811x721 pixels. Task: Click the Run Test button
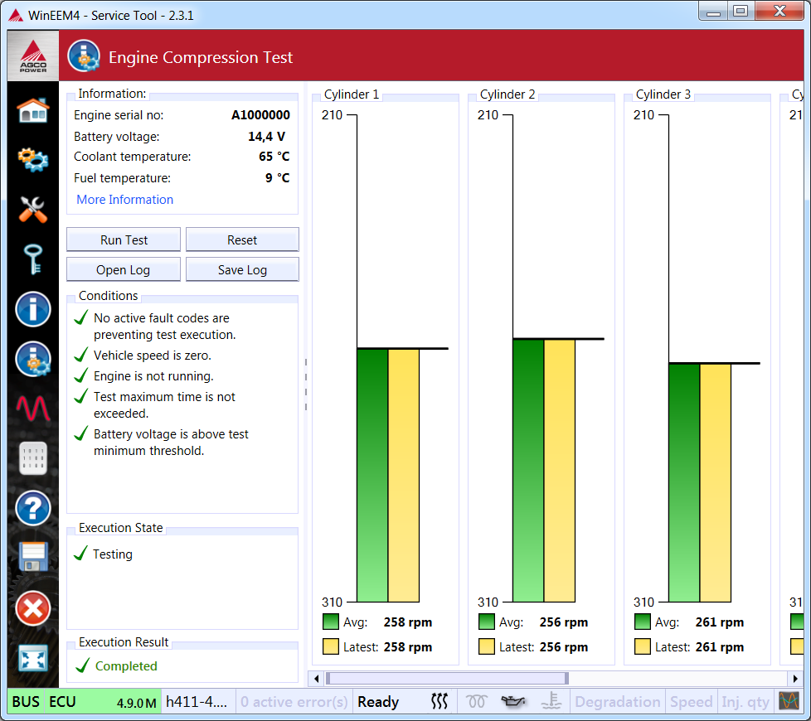click(x=124, y=240)
